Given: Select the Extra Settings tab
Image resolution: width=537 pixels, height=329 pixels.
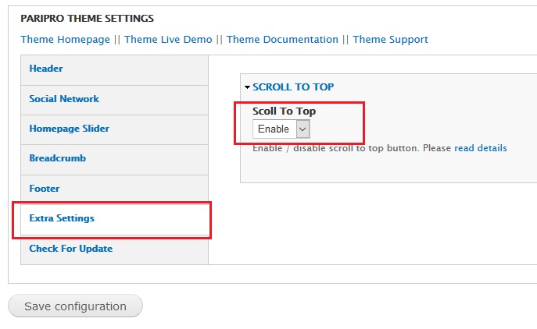Looking at the screenshot, I should click(62, 218).
